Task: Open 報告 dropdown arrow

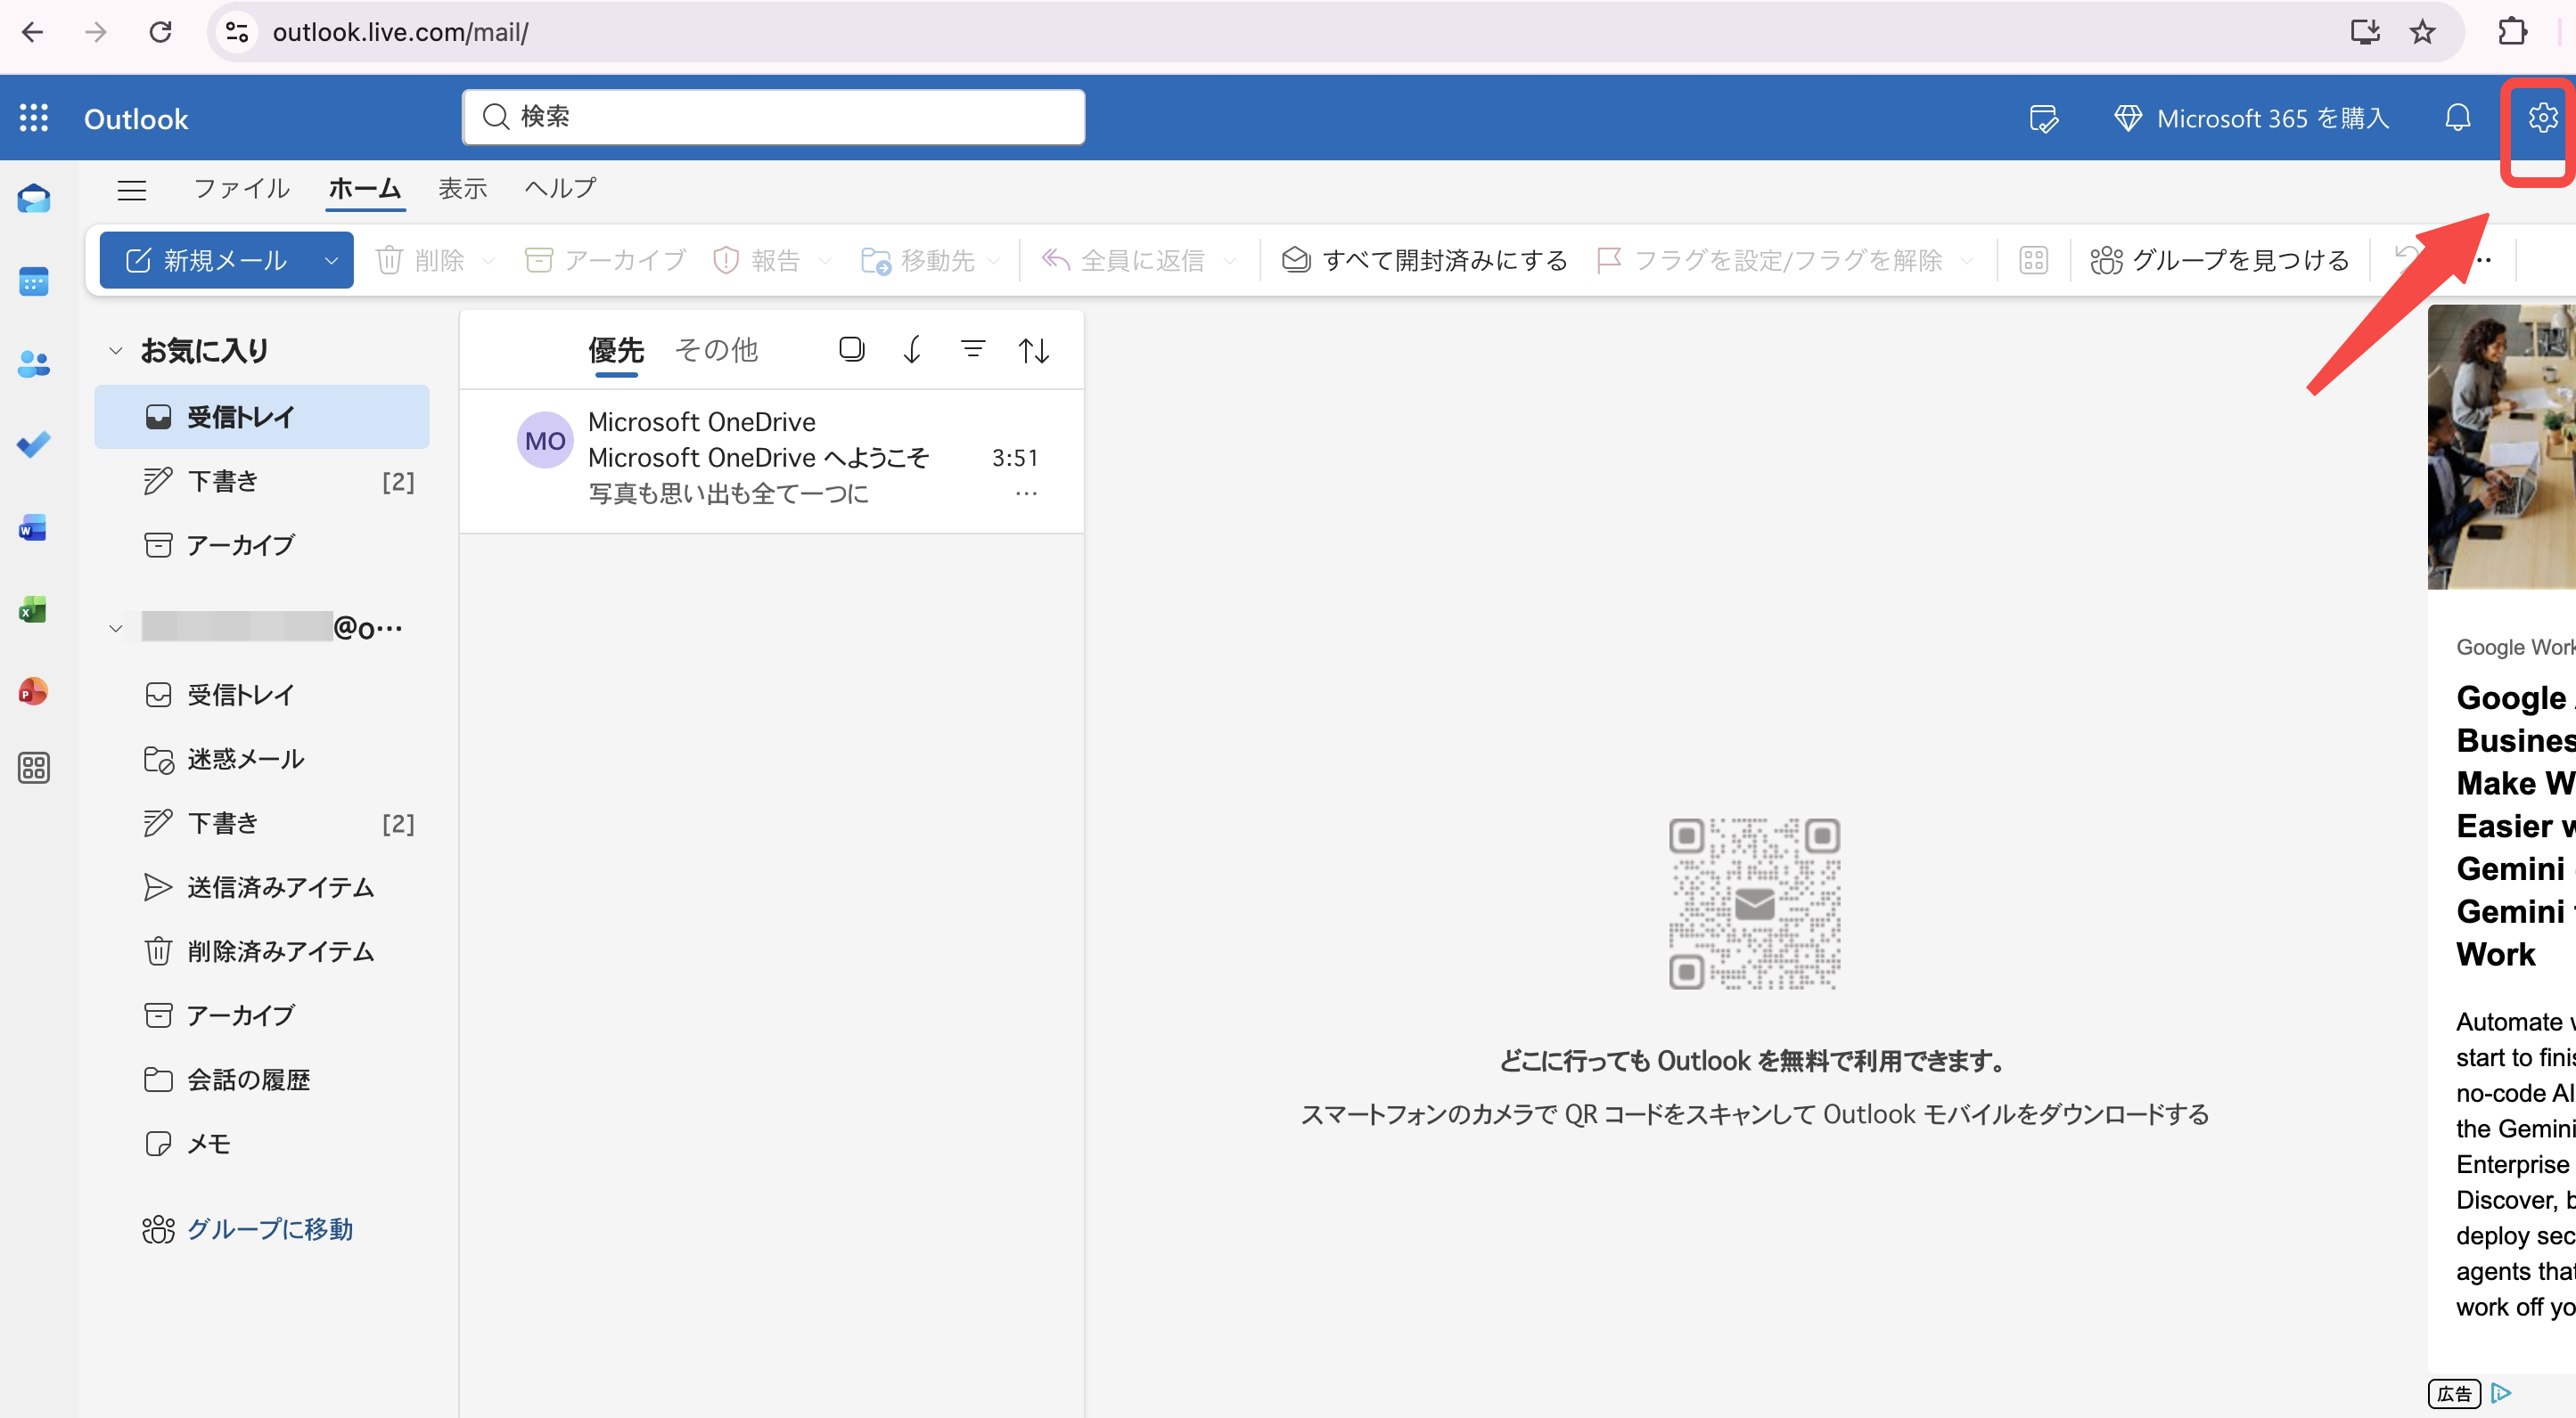Action: click(x=824, y=261)
